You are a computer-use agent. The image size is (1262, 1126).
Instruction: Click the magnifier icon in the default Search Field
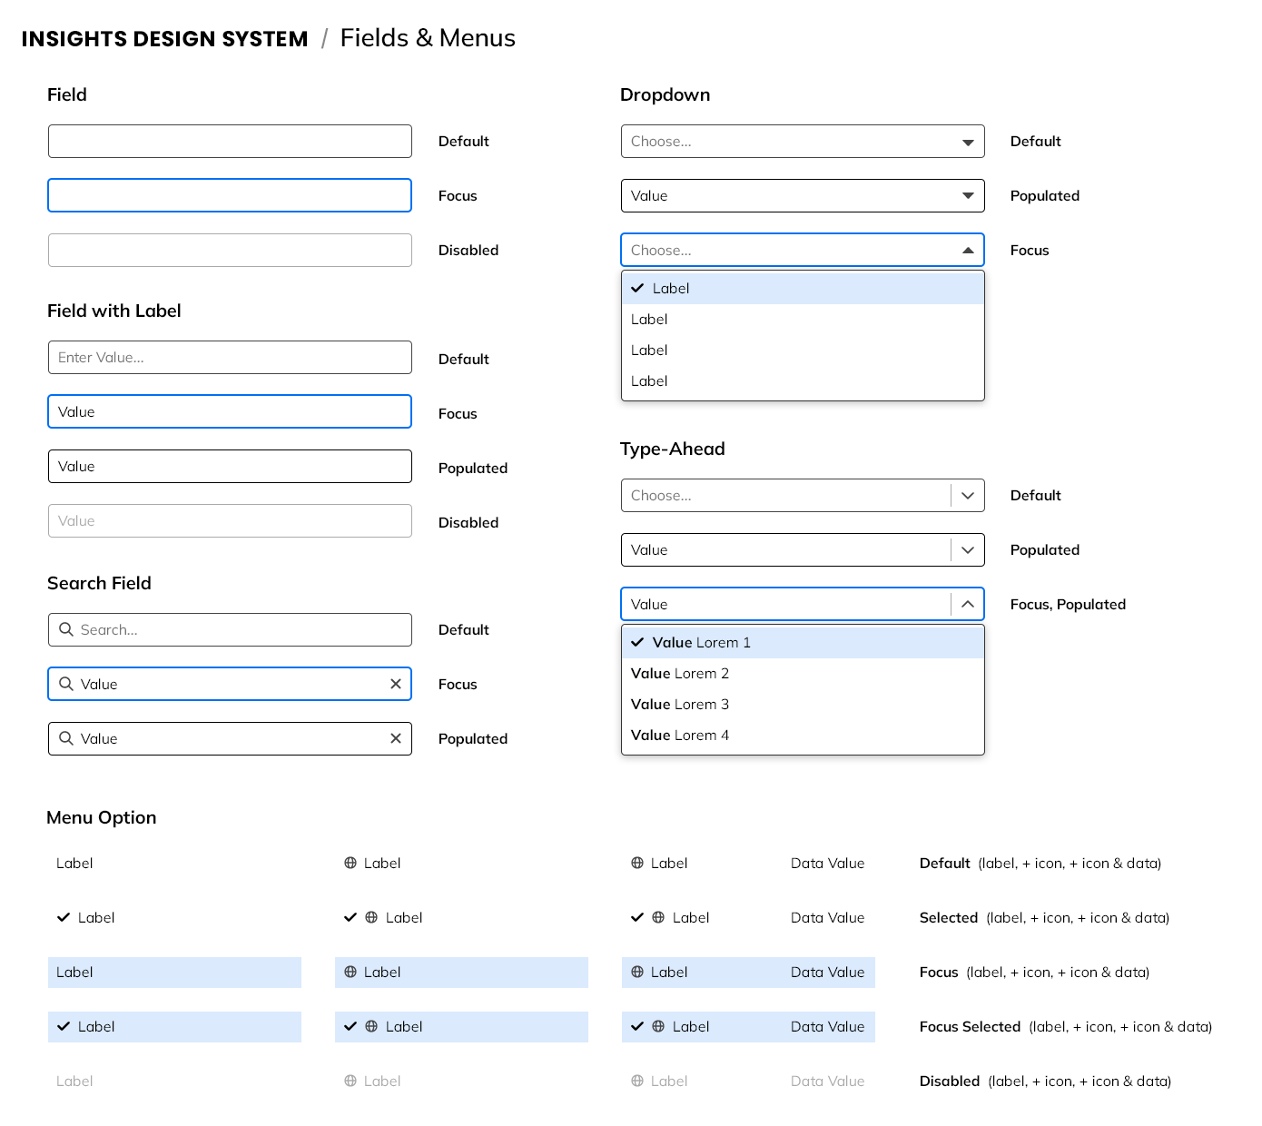pyautogui.click(x=66, y=629)
